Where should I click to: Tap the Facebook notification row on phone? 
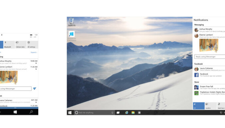(x=19, y=106)
